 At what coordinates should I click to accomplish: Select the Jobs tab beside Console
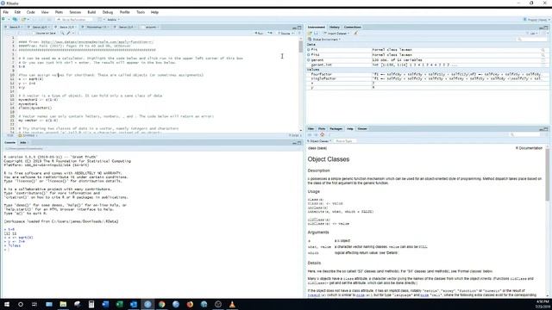[23, 142]
